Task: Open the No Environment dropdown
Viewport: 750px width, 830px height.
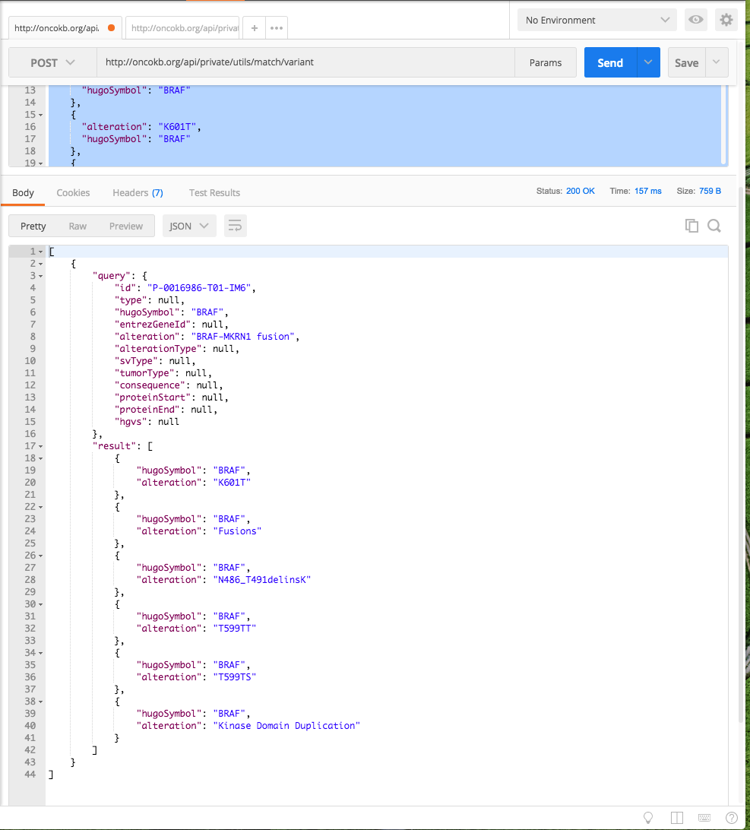Action: click(x=597, y=19)
